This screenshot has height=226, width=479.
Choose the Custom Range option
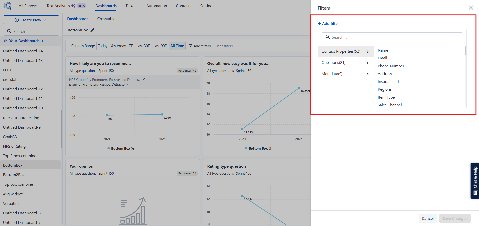pos(83,46)
